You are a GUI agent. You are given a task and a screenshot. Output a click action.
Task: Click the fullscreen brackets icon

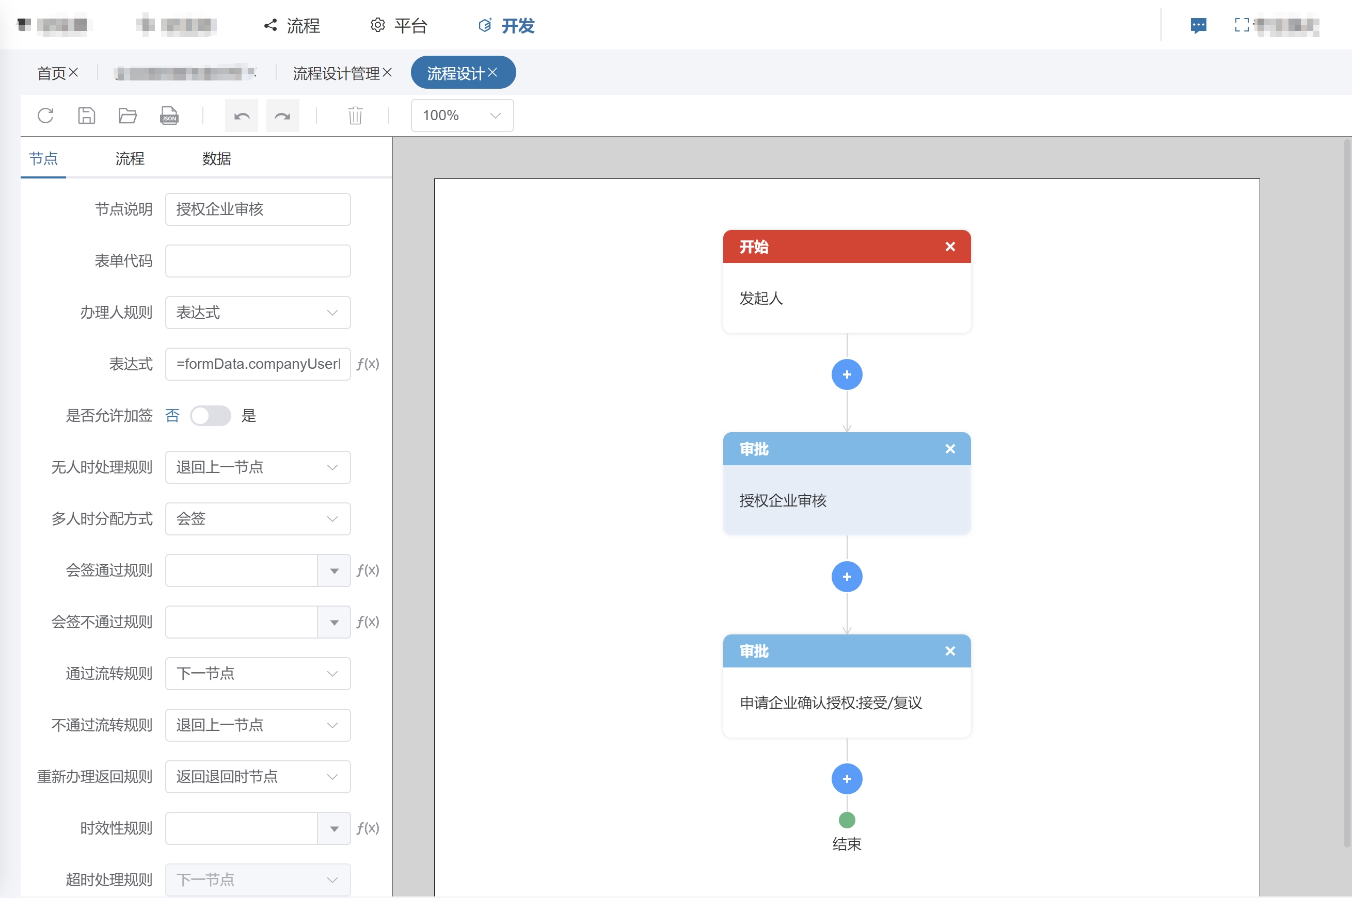[x=1242, y=25]
